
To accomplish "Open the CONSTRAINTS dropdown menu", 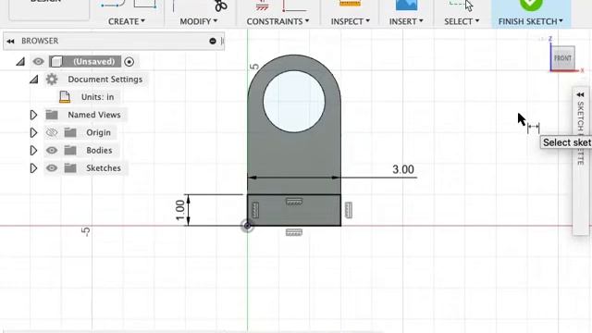I will [x=277, y=21].
